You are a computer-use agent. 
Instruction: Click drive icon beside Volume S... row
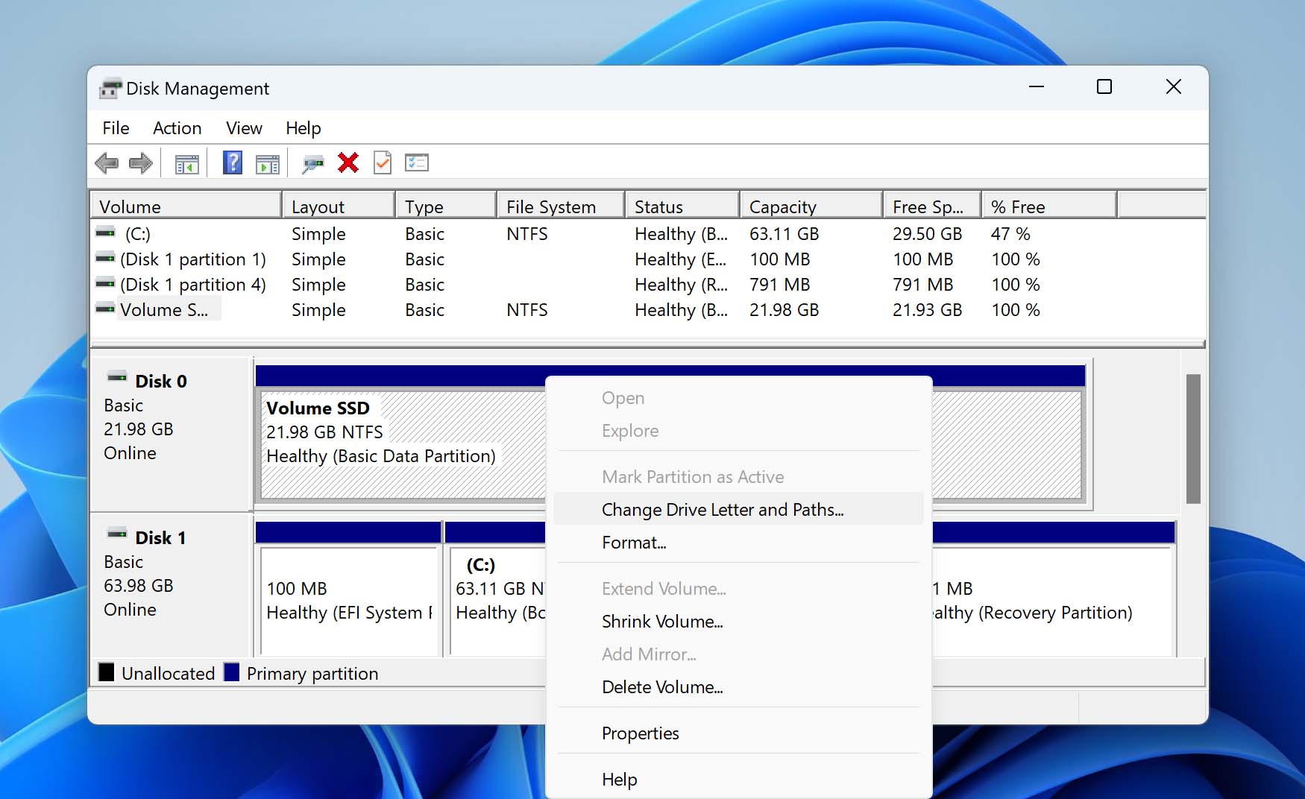tap(105, 309)
